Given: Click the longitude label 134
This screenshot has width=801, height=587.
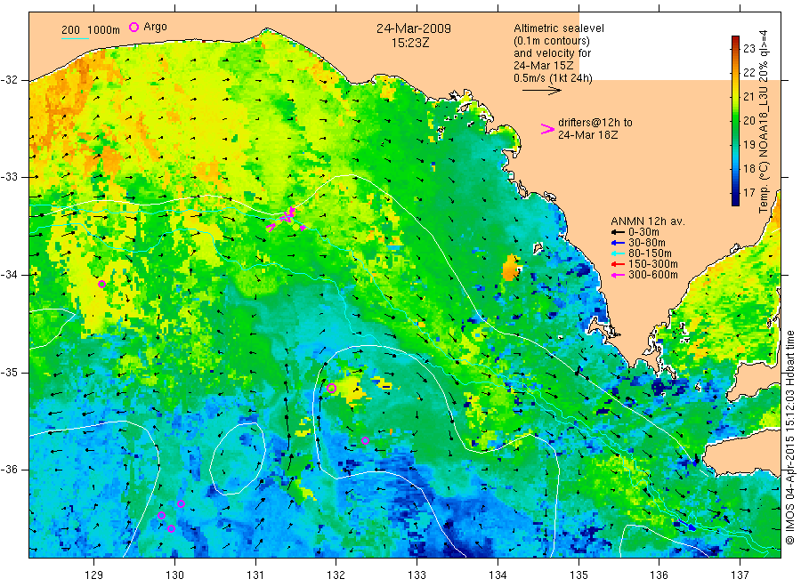Looking at the screenshot, I should [498, 575].
